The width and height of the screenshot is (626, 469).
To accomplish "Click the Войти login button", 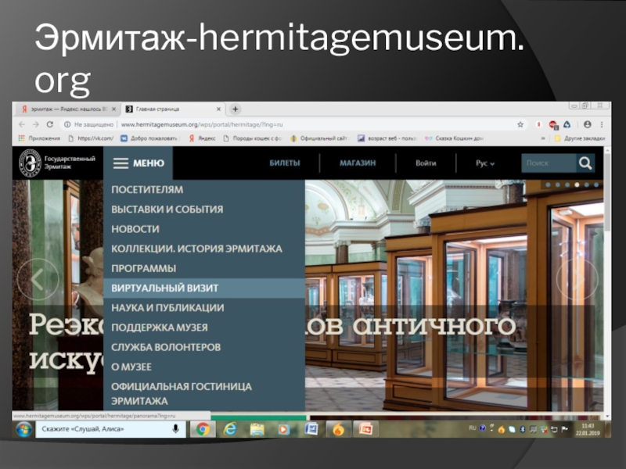I will point(426,163).
